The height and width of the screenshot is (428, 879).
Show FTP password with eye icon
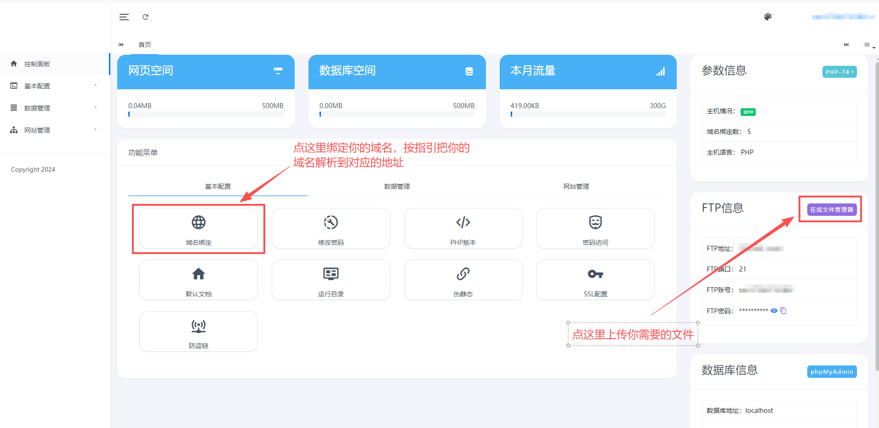point(774,311)
